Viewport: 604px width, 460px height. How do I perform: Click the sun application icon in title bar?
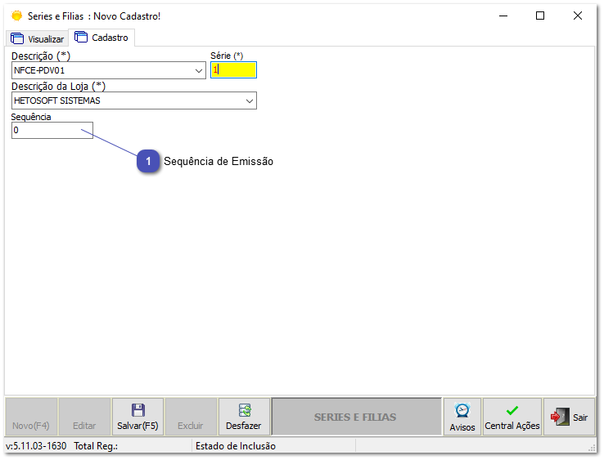click(16, 16)
